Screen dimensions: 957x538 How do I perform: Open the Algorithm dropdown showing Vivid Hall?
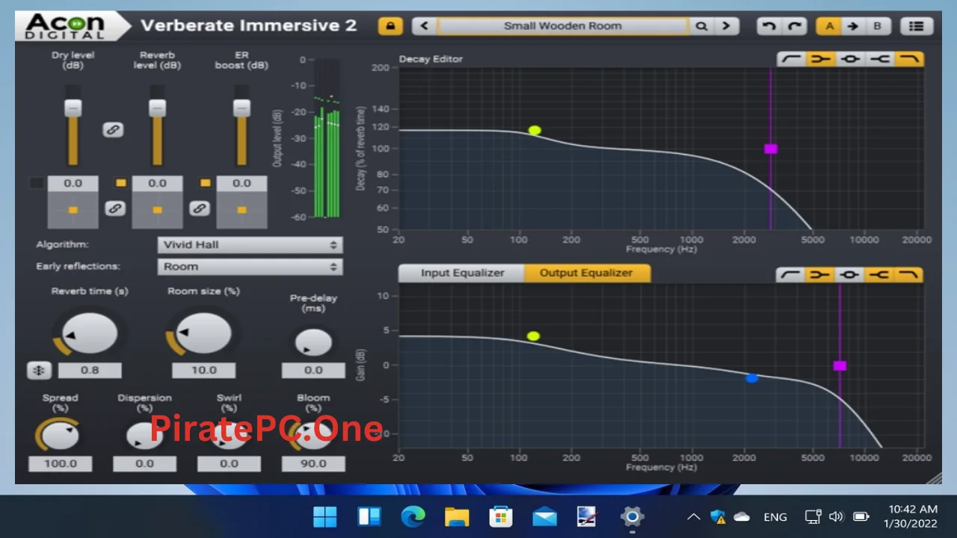coord(250,245)
